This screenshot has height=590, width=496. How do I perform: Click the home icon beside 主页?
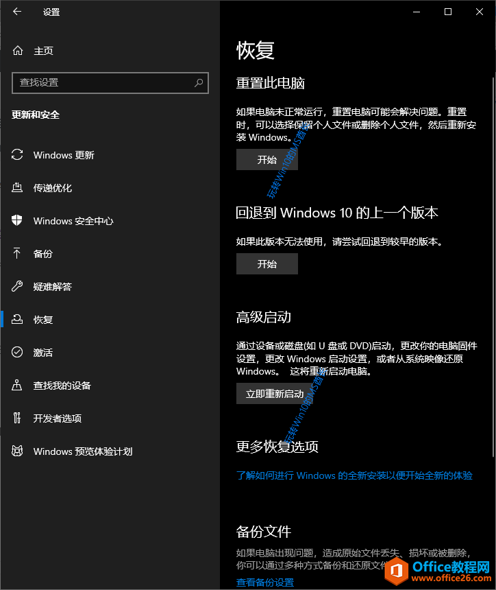click(18, 50)
